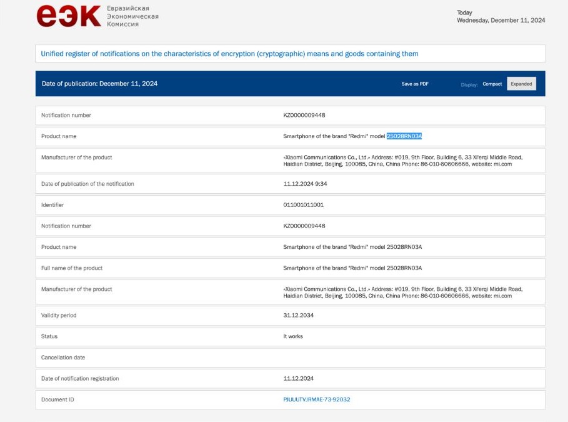This screenshot has height=422, width=568.
Task: Click Date of publication: December 11, 2024 header
Action: point(99,84)
